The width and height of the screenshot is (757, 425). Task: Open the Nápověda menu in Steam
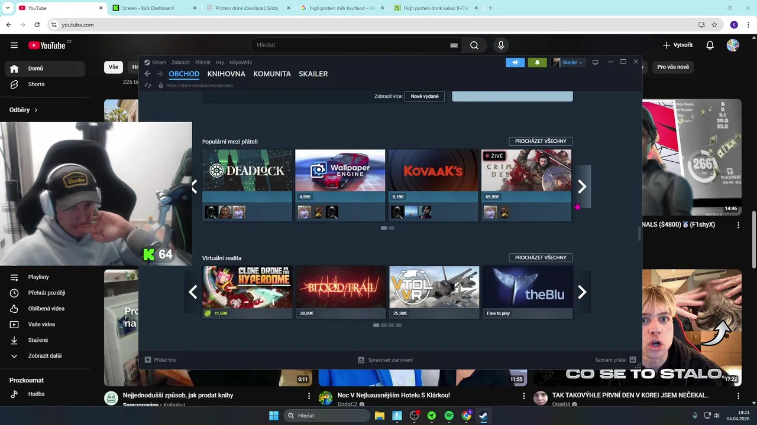[240, 63]
